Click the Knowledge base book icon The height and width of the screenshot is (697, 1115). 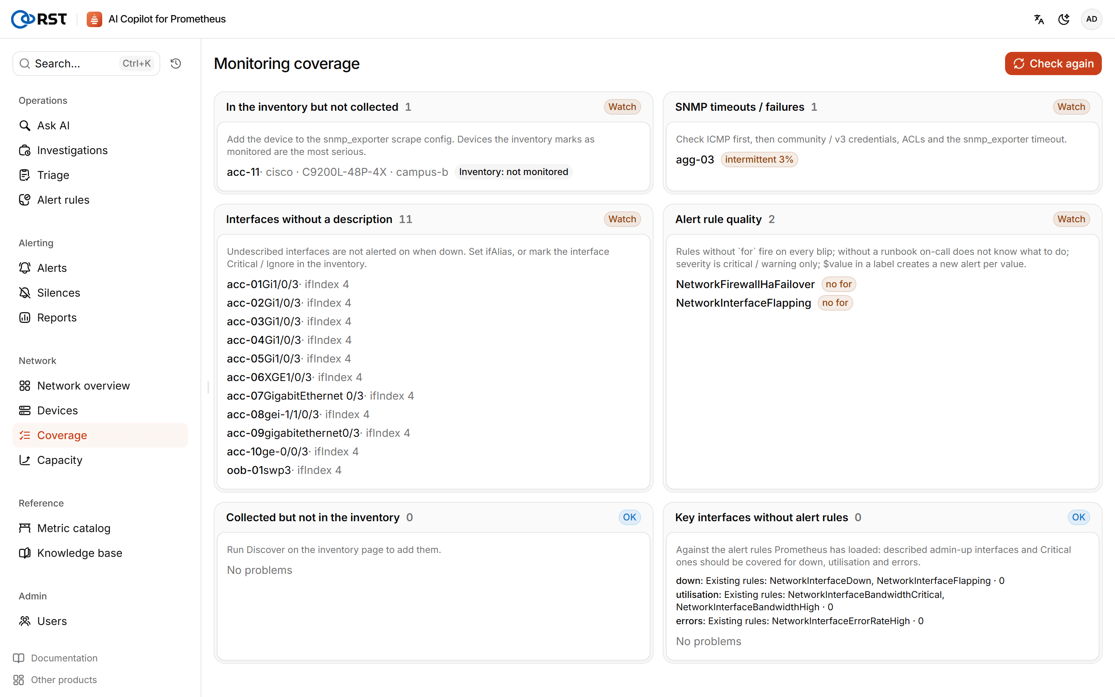pyautogui.click(x=25, y=553)
